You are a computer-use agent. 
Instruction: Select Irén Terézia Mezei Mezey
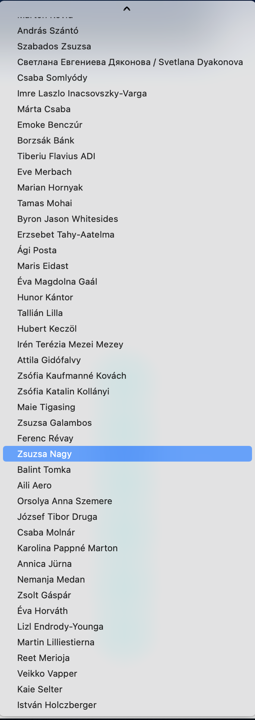click(70, 344)
